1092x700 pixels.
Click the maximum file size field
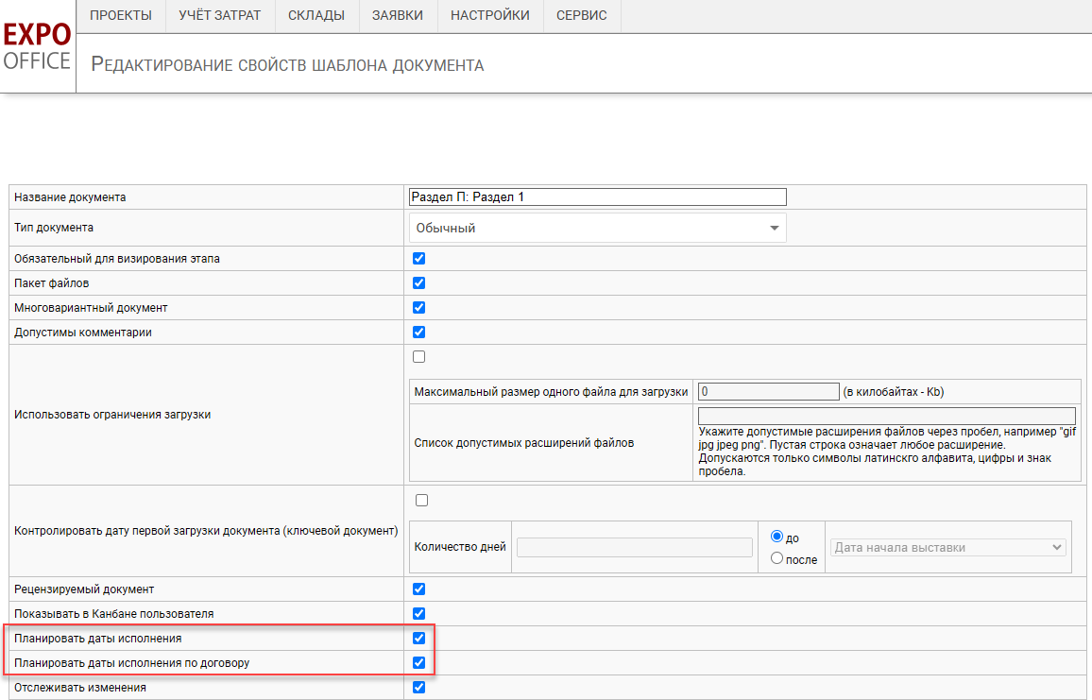[768, 392]
